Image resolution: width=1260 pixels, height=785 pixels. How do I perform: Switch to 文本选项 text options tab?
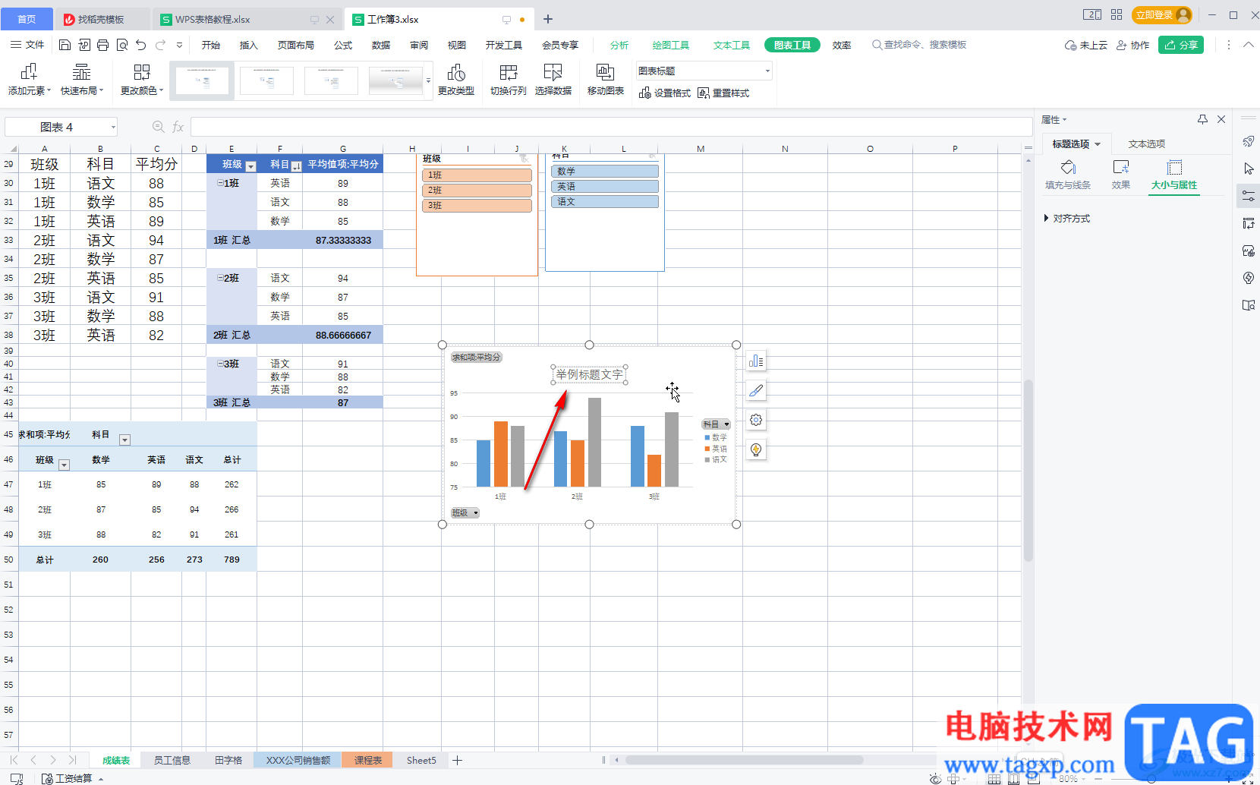pos(1147,144)
